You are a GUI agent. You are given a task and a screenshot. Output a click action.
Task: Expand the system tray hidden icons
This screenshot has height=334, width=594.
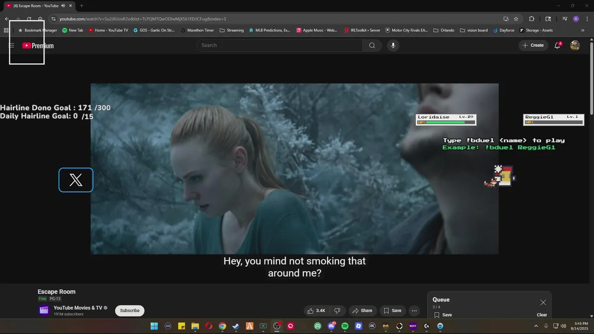click(x=536, y=326)
